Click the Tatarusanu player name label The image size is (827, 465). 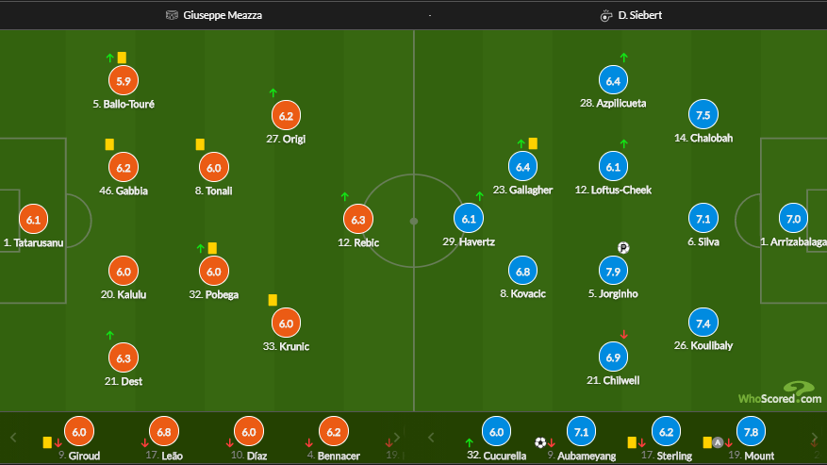(x=33, y=242)
